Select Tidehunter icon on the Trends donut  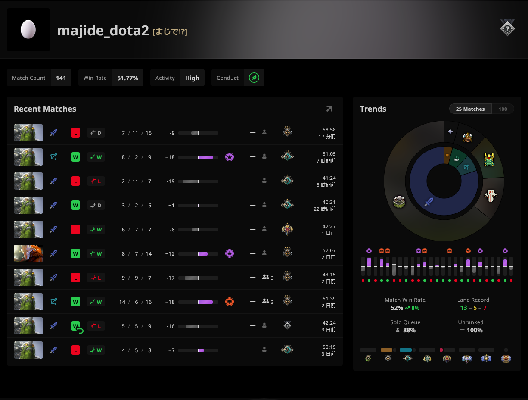tap(399, 201)
